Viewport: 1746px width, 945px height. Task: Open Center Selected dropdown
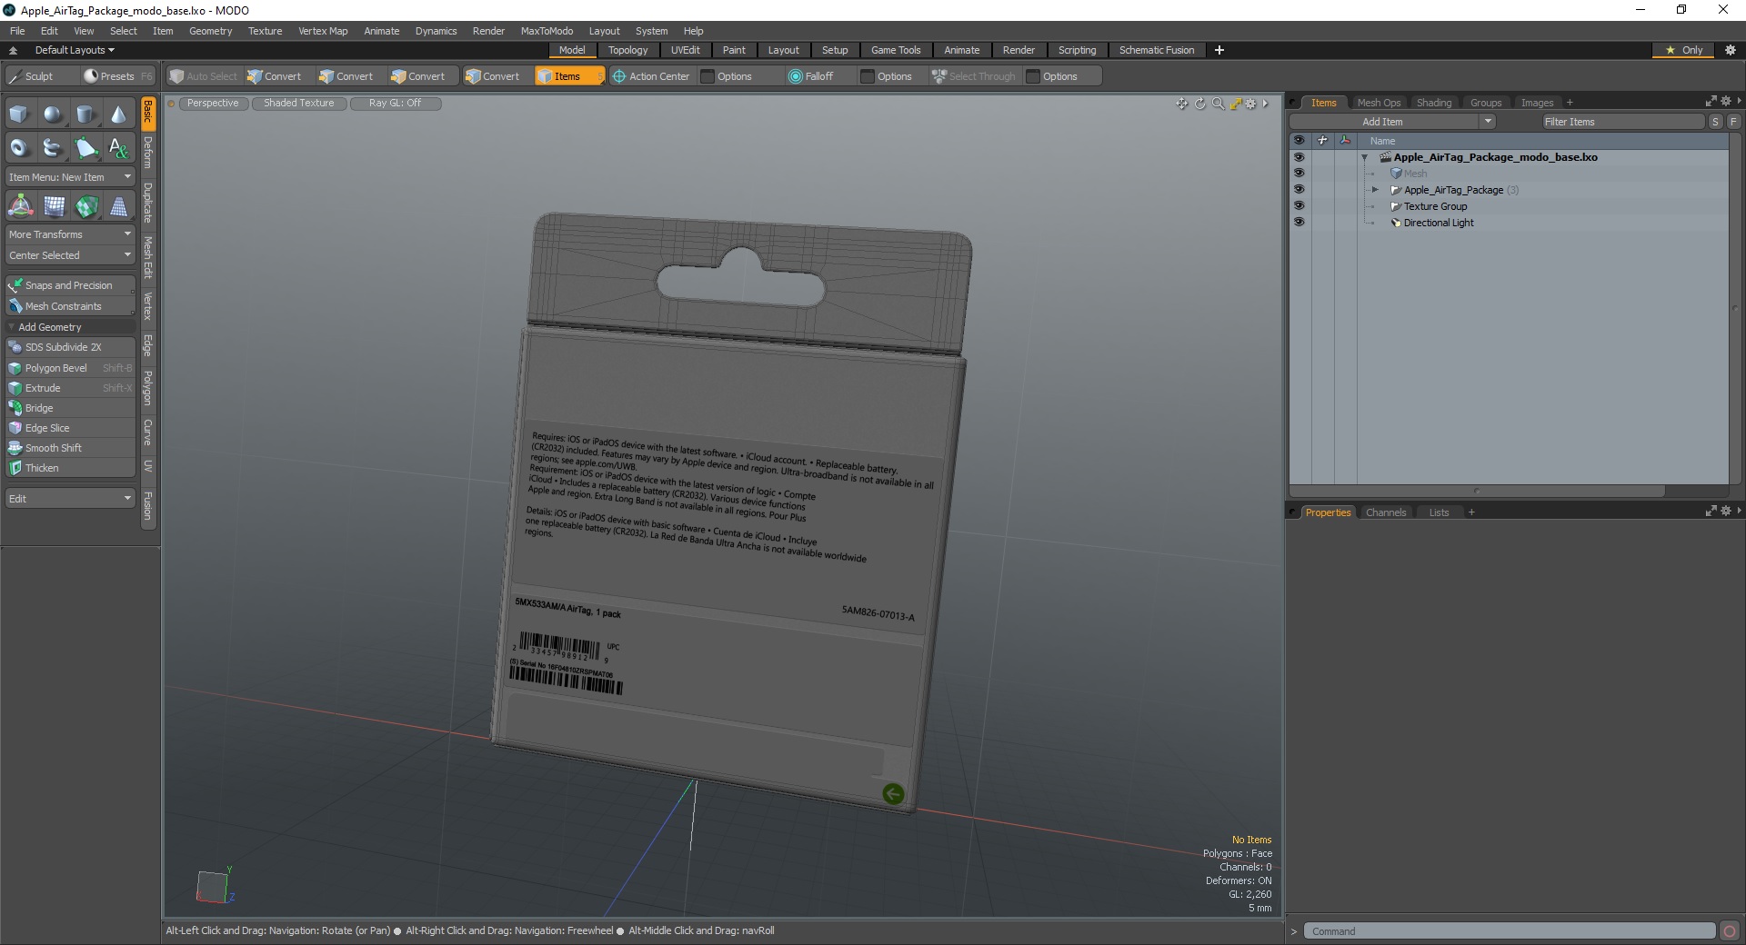pos(70,255)
